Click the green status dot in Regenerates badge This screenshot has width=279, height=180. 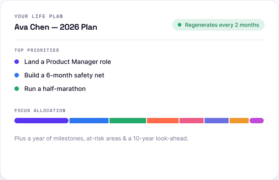click(180, 25)
